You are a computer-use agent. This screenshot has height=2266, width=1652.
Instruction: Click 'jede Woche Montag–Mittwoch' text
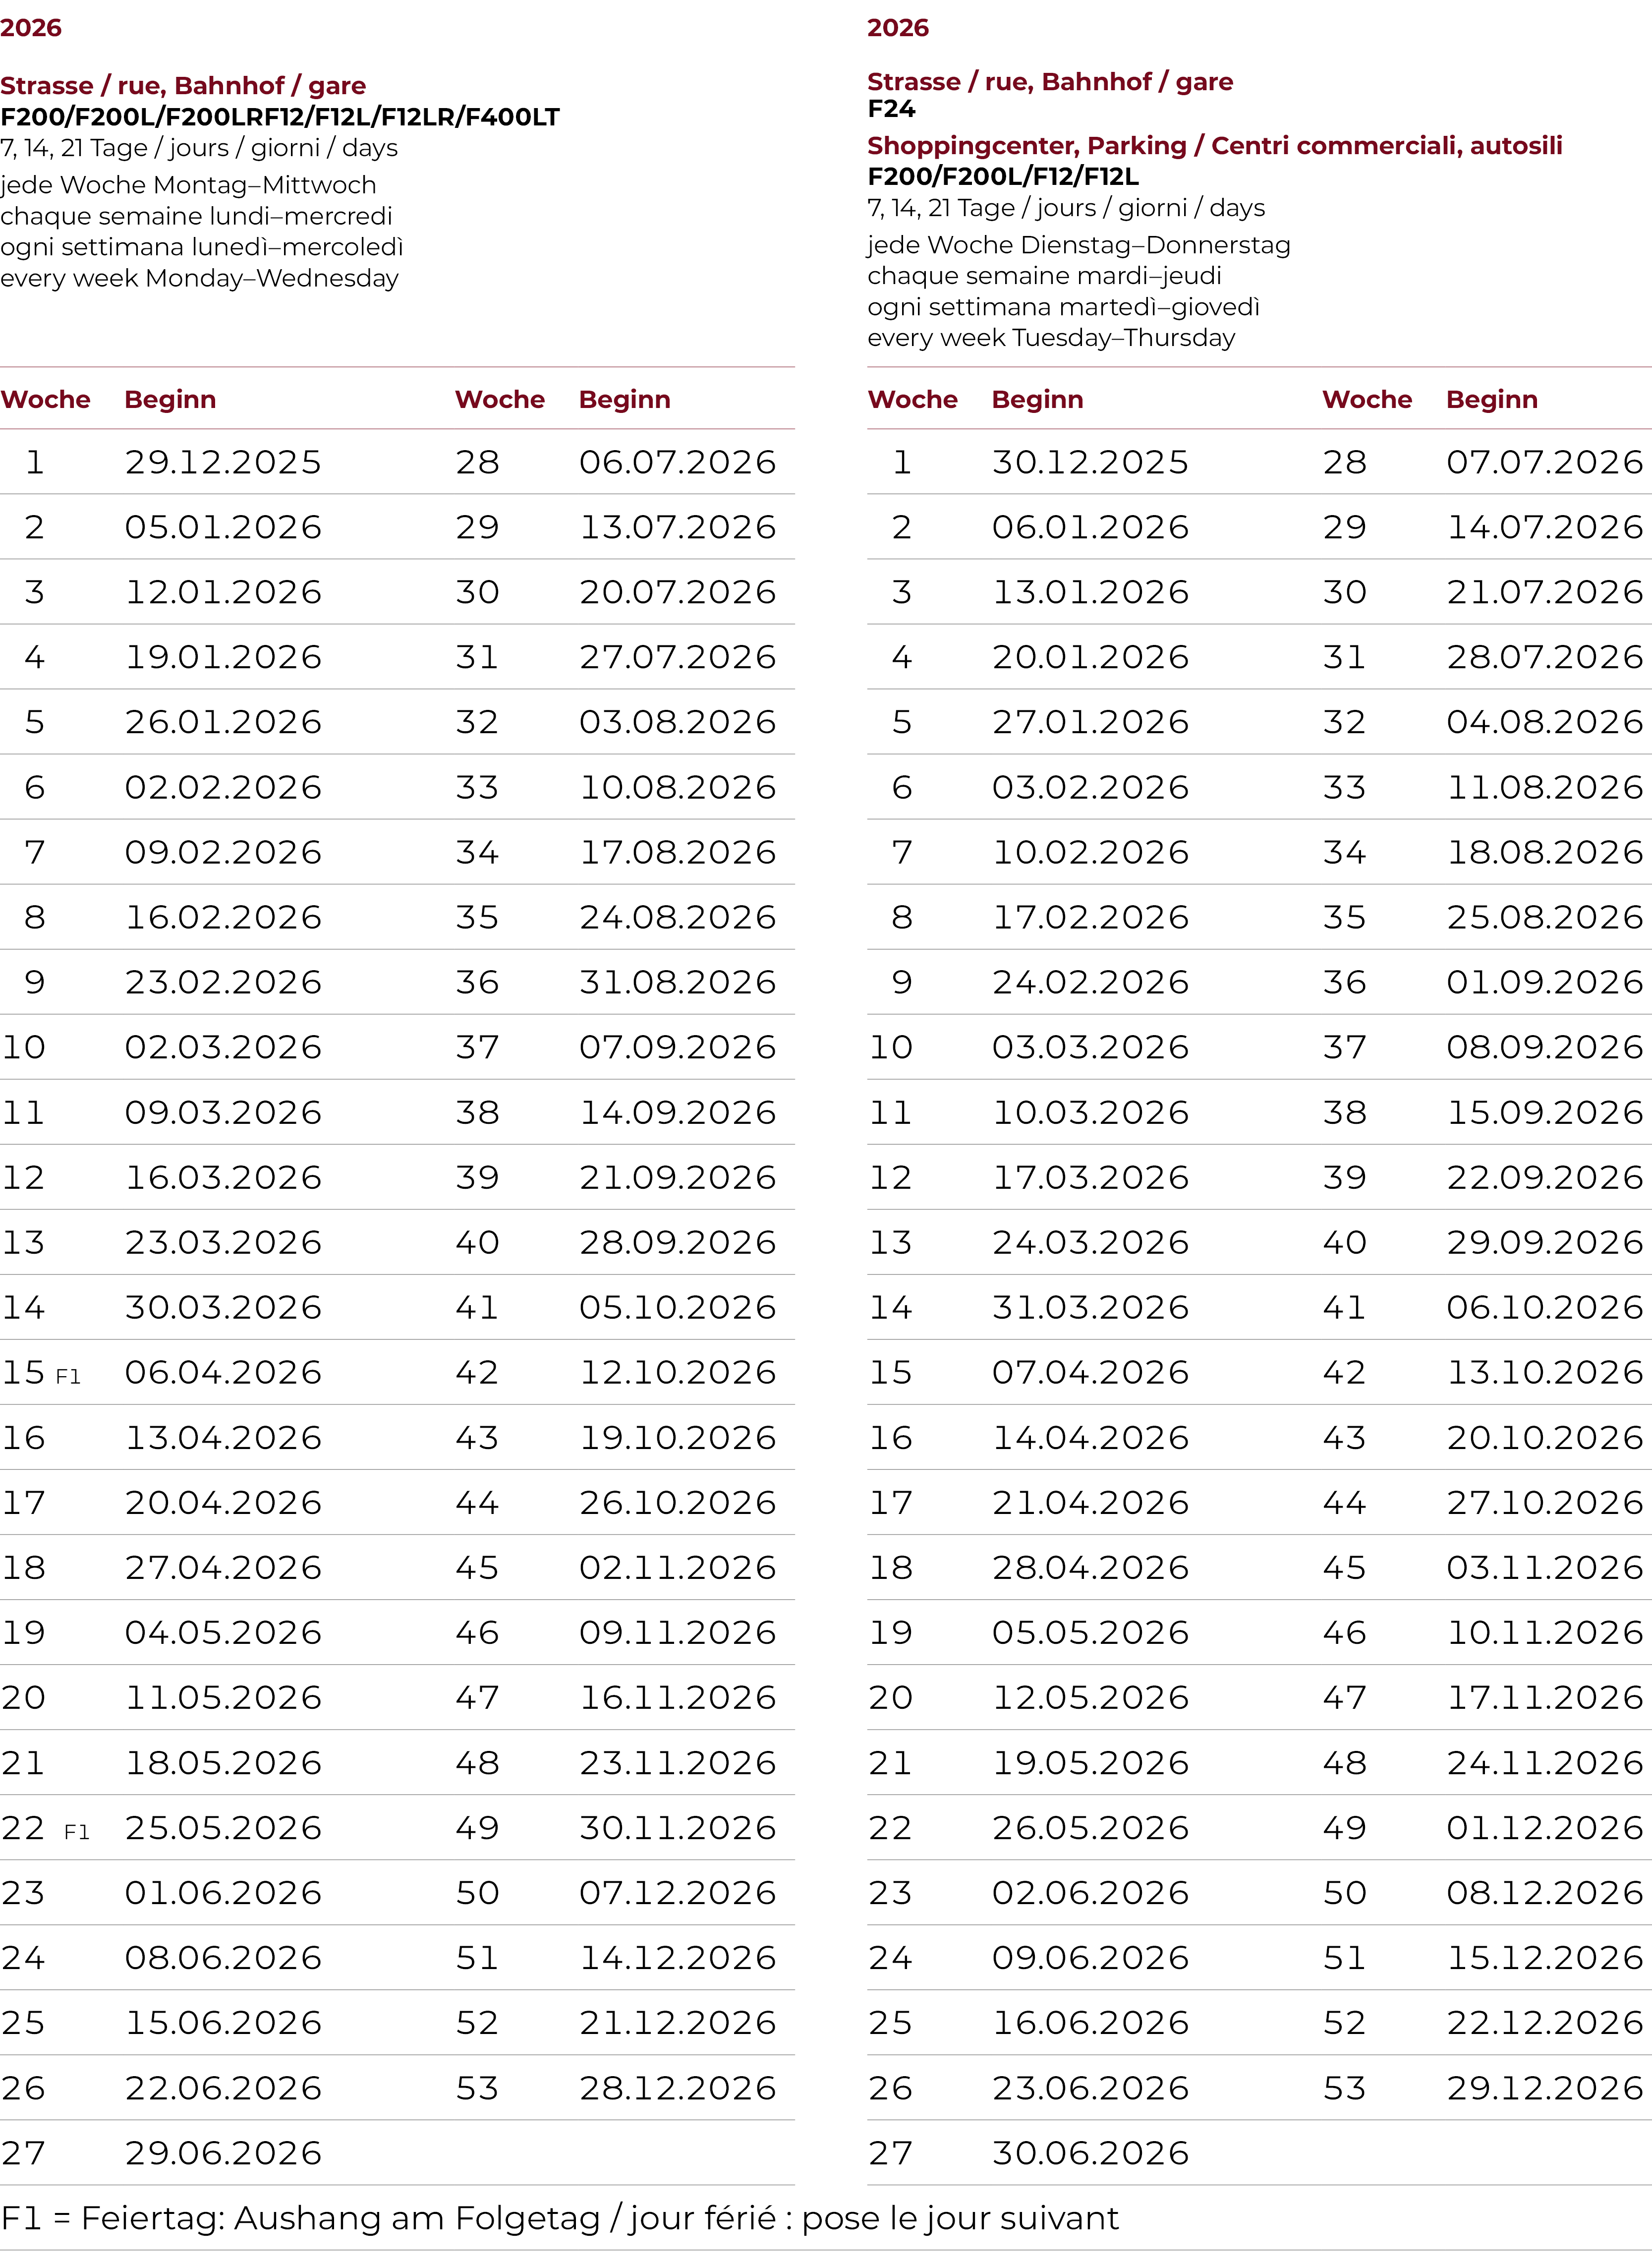click(188, 186)
